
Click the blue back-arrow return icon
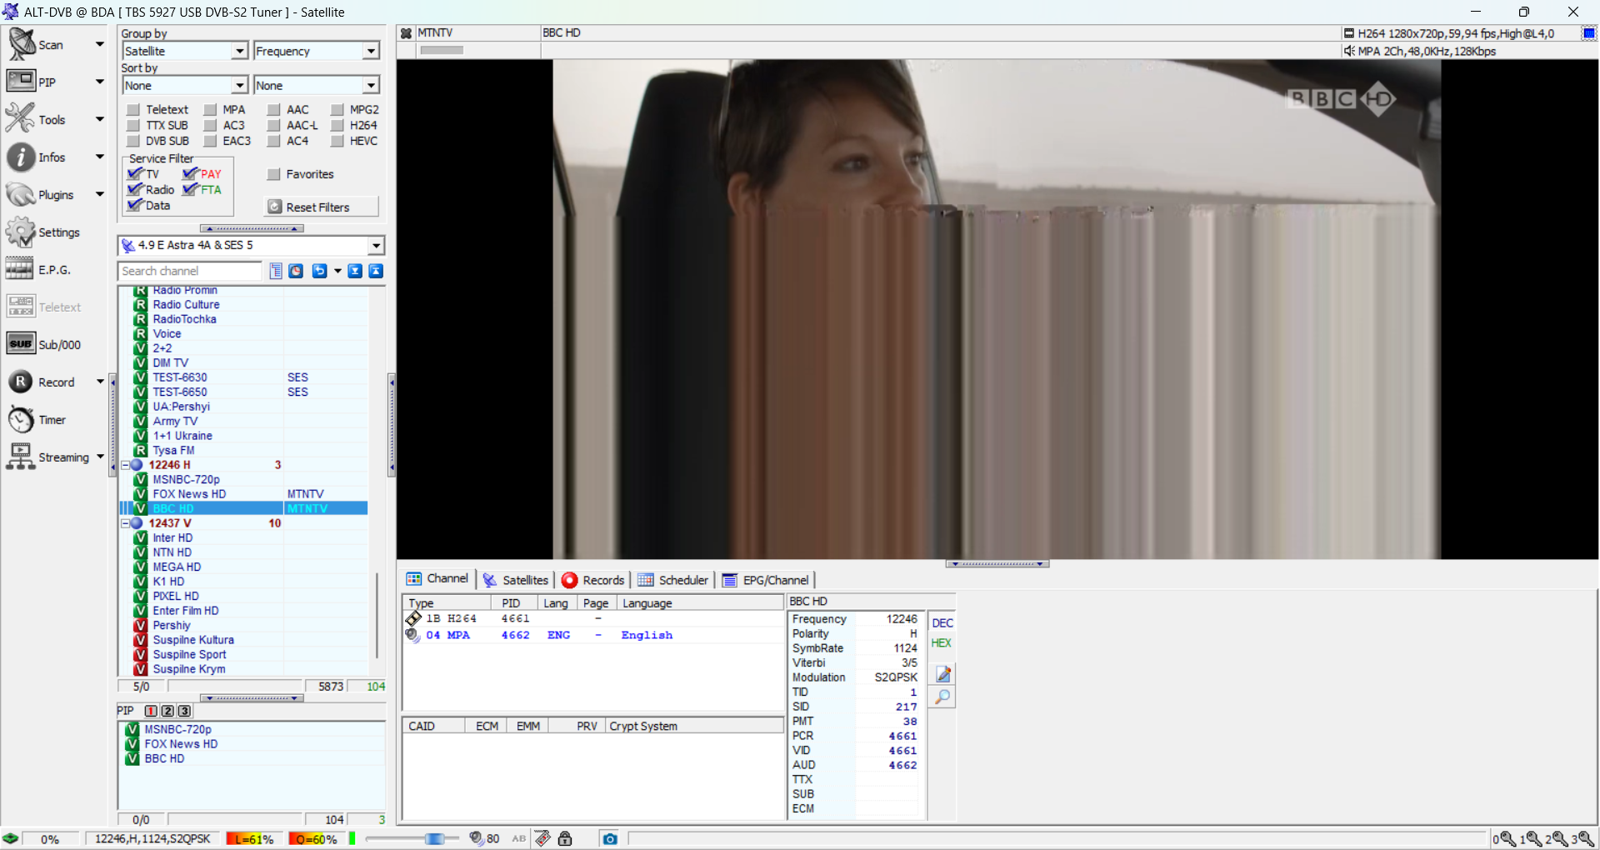point(319,271)
